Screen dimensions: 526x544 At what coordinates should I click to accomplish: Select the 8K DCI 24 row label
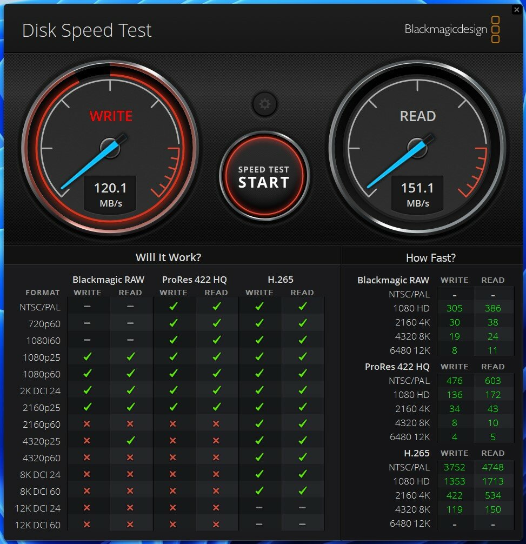click(x=40, y=475)
